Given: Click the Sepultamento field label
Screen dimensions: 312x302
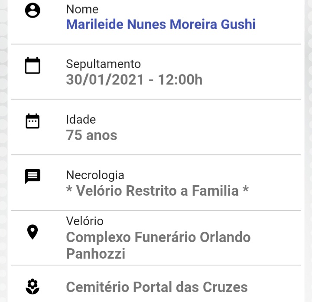Looking at the screenshot, I should (104, 64).
